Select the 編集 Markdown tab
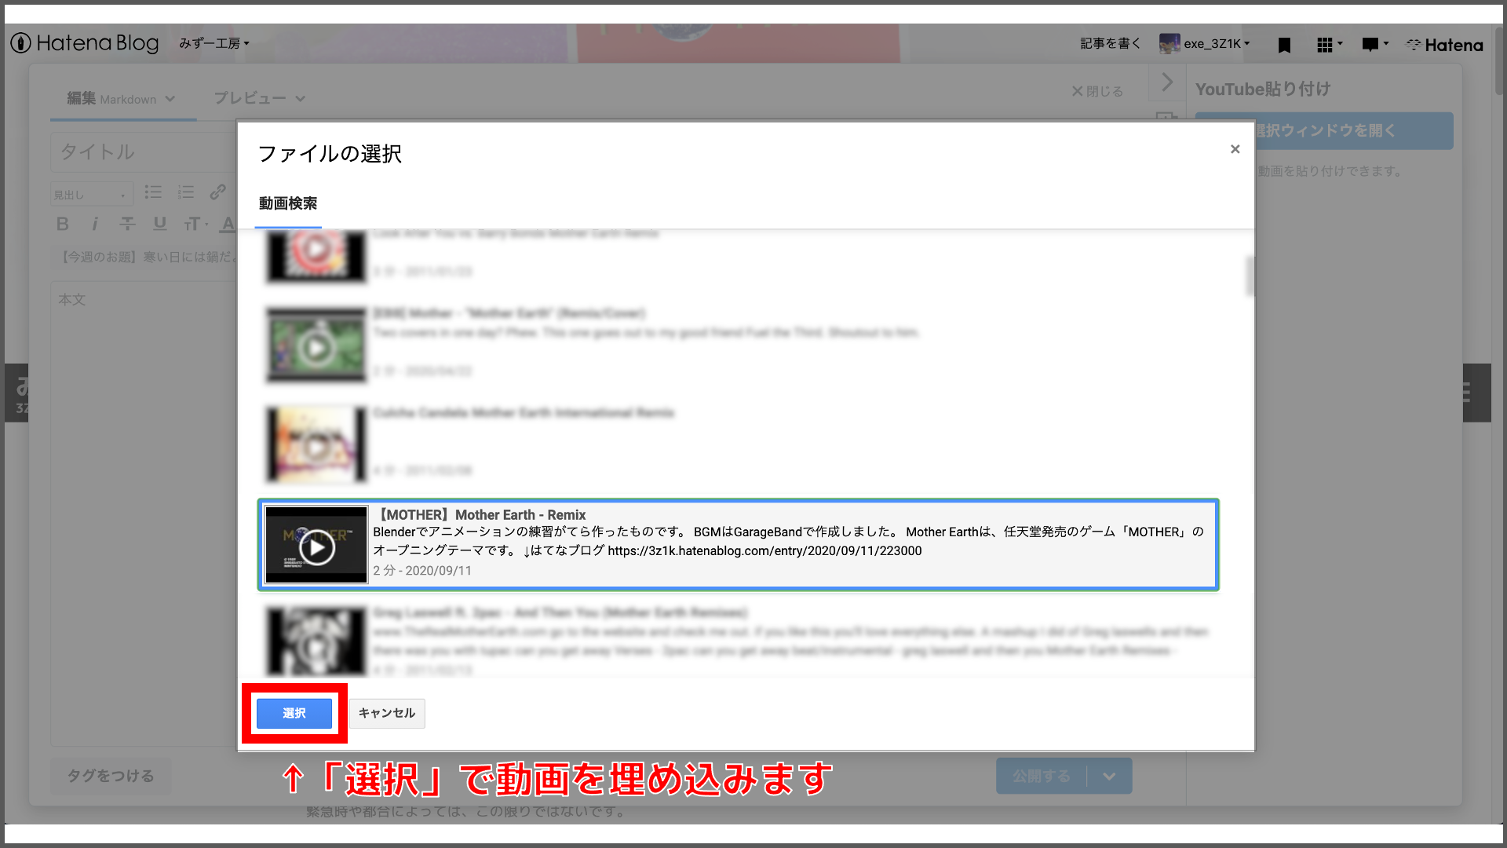Viewport: 1507px width, 848px height. click(x=122, y=99)
